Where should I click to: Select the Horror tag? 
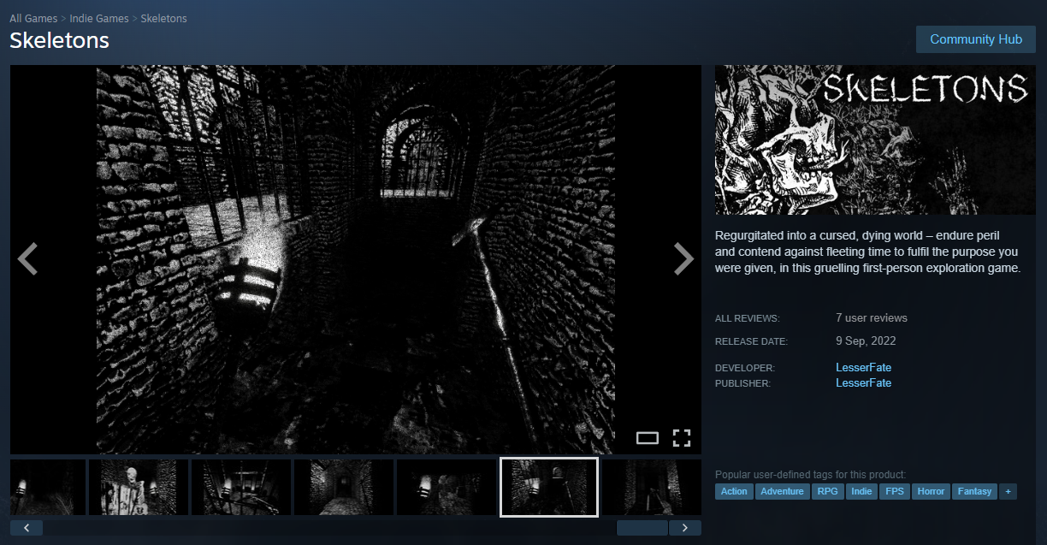tap(931, 491)
